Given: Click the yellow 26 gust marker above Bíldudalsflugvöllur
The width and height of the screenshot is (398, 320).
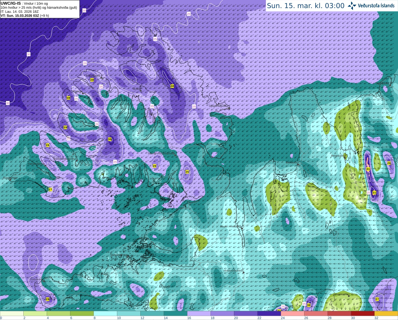Looking at the screenshot, I should pos(48,145).
